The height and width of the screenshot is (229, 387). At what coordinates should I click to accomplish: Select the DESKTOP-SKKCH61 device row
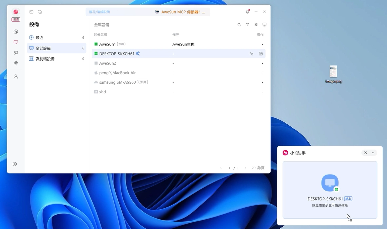(x=179, y=53)
